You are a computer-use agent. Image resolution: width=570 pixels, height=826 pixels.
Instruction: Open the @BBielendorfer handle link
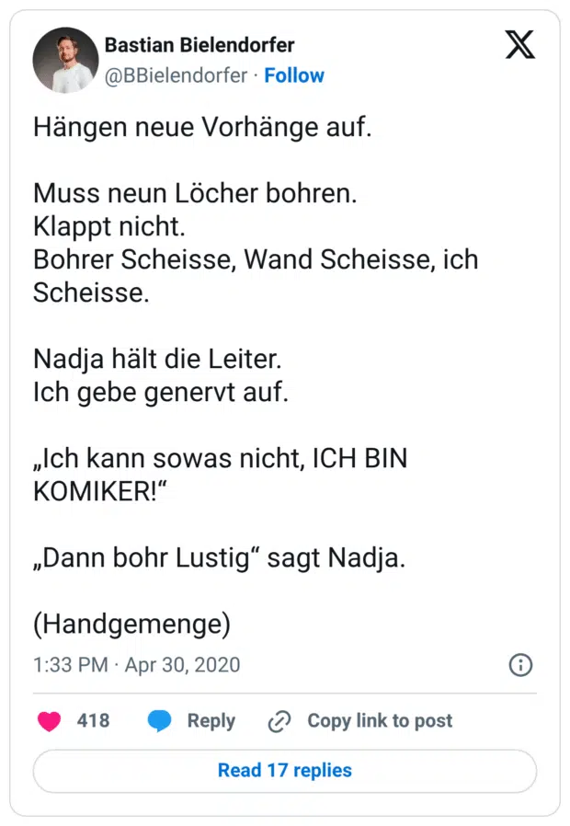click(176, 75)
